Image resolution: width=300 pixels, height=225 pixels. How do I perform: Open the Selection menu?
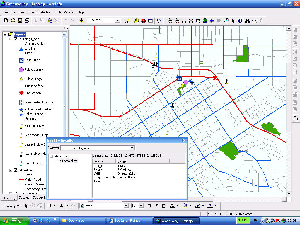(45, 12)
